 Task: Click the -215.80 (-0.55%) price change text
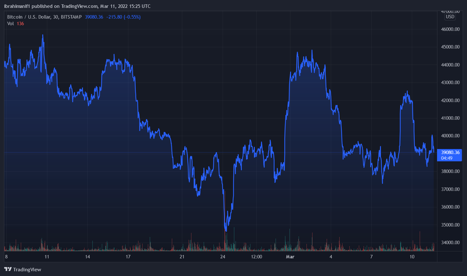(123, 17)
